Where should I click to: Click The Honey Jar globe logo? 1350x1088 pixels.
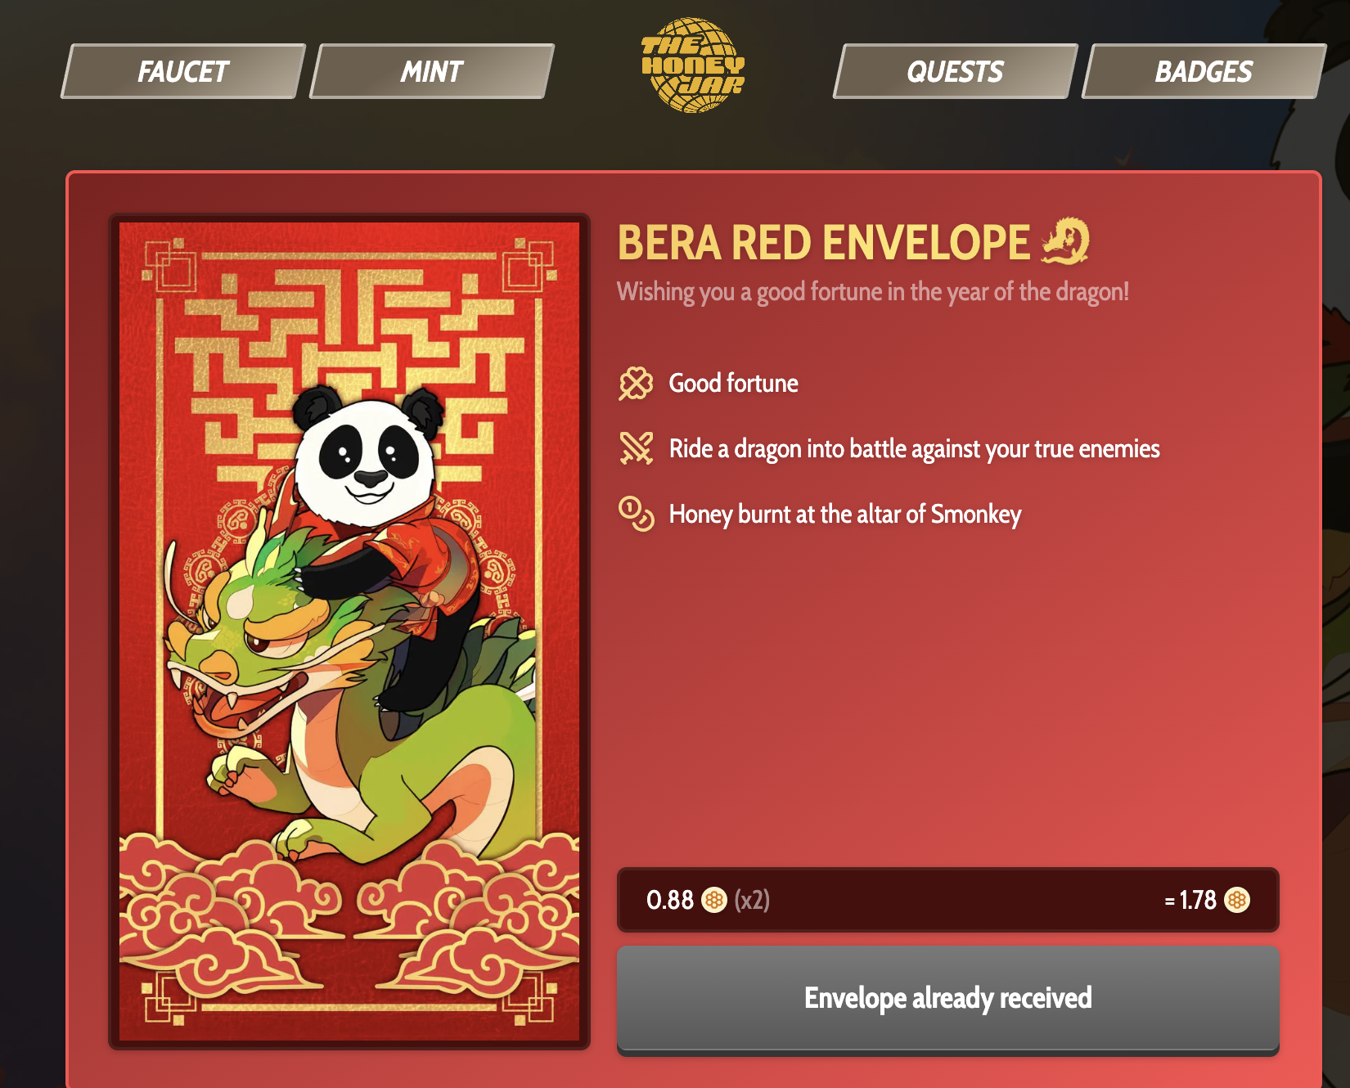692,65
